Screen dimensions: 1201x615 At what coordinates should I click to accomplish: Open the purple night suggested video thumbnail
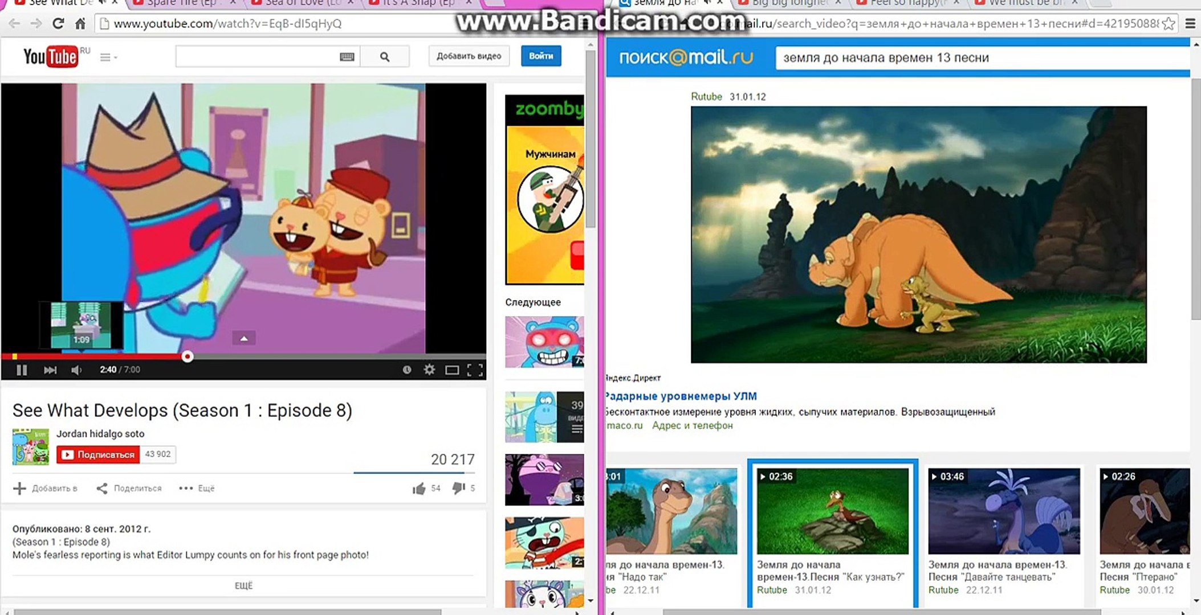[544, 479]
